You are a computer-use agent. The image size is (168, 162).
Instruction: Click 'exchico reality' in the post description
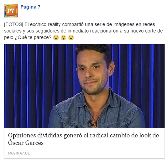tap(45, 24)
